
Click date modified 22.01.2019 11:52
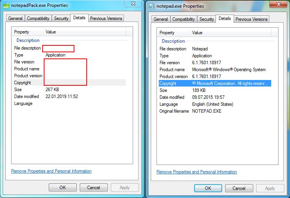[62, 97]
